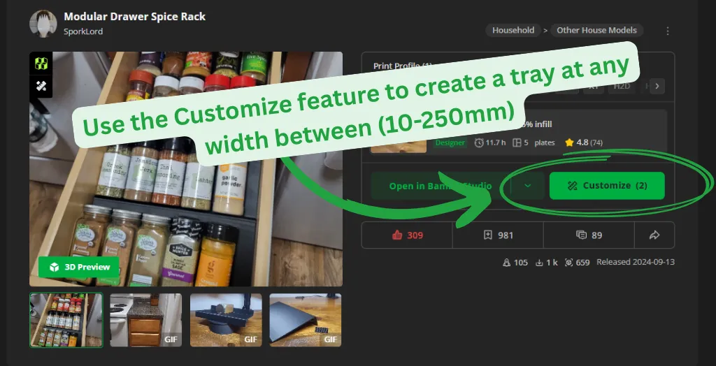
Task: Click the boost rocket count 105
Action: coord(515,263)
